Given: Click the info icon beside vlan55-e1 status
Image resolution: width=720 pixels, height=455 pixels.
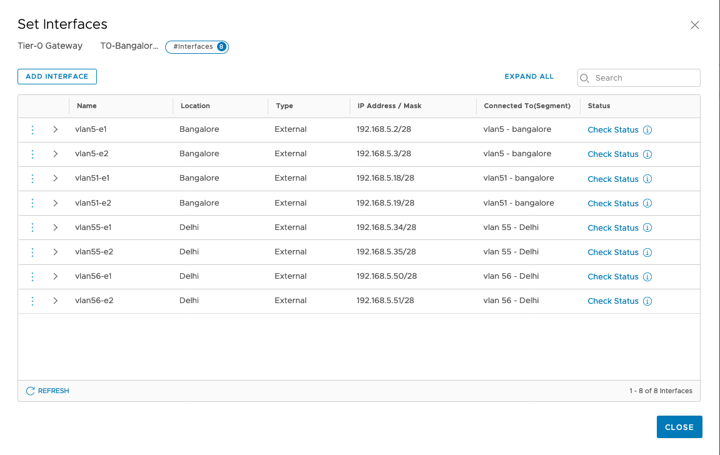Looking at the screenshot, I should 647,228.
